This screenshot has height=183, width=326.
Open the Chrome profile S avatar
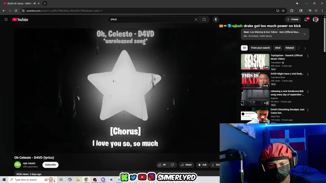point(316,11)
